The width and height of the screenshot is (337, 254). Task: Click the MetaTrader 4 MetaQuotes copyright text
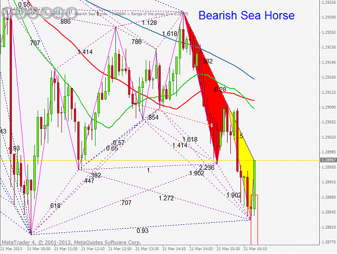pos(71,242)
